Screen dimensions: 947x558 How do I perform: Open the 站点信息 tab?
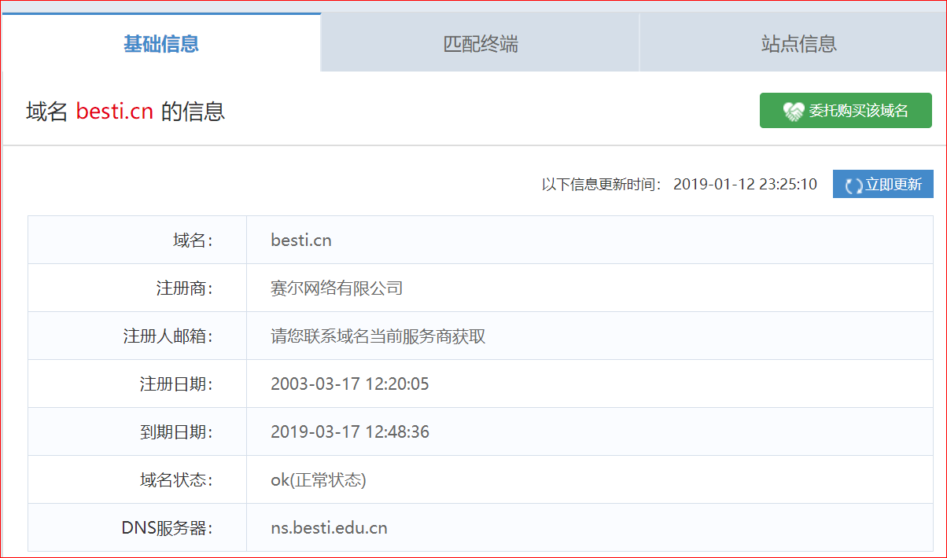pos(793,42)
